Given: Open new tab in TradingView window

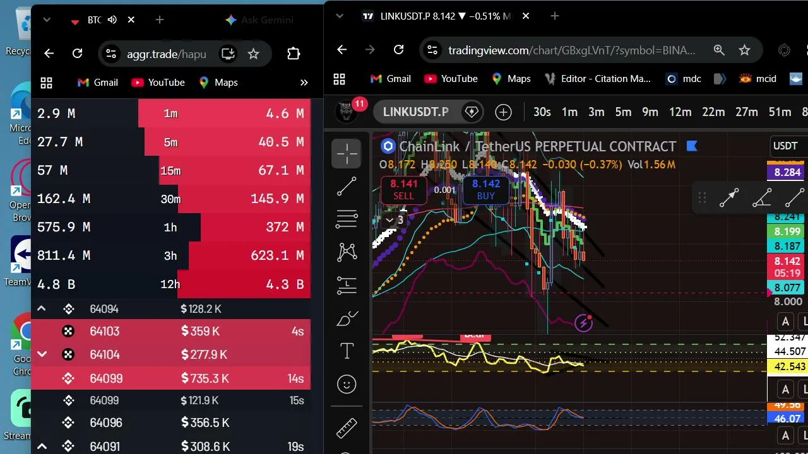Looking at the screenshot, I should [x=554, y=16].
